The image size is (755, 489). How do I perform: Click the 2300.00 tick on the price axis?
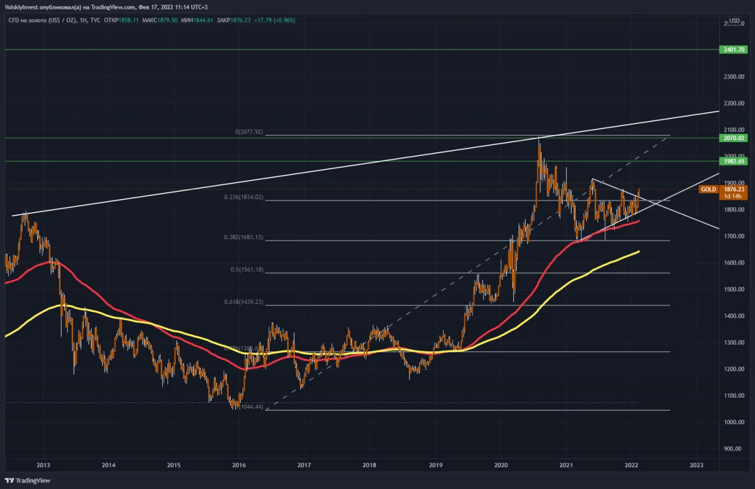[734, 77]
